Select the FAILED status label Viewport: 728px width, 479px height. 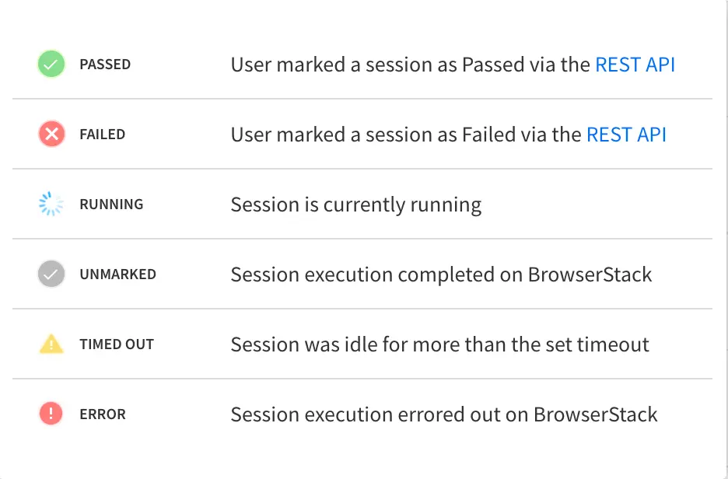[102, 135]
